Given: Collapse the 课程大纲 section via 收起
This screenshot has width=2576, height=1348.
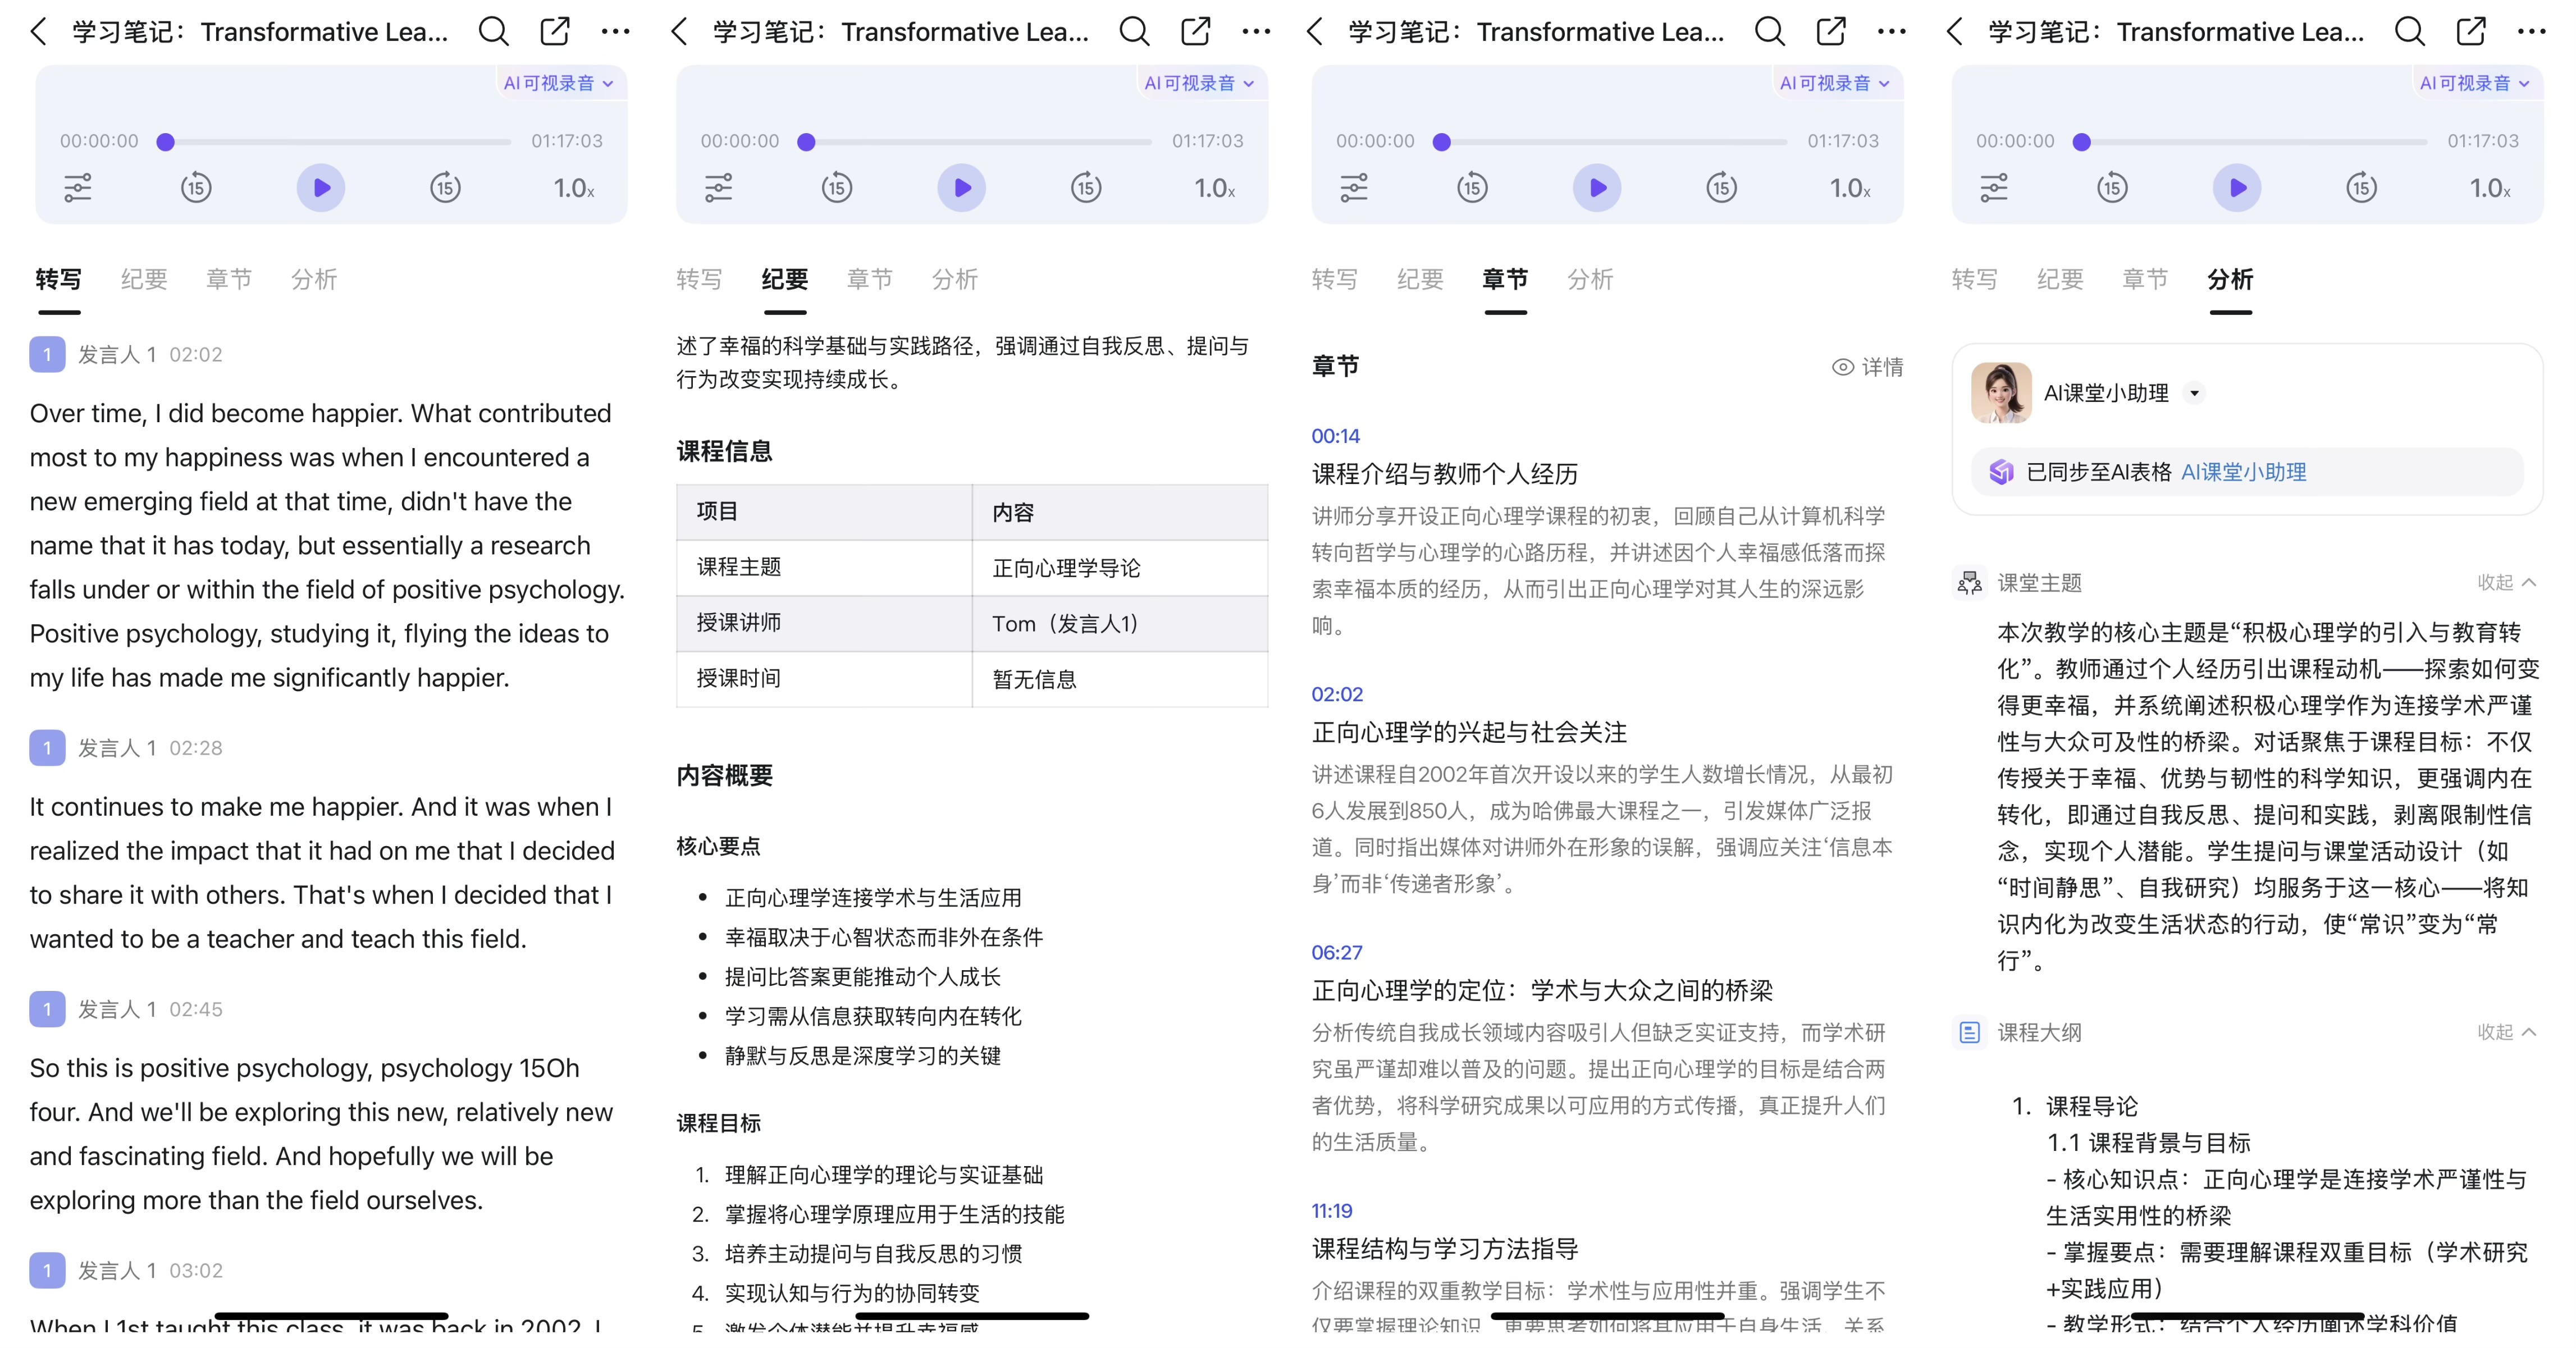Looking at the screenshot, I should (x=2506, y=1032).
